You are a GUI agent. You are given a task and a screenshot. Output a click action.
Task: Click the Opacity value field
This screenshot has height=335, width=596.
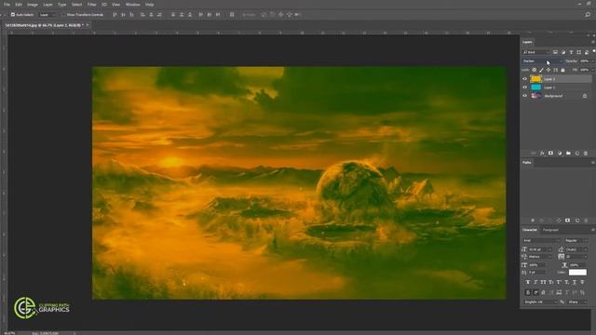click(584, 61)
